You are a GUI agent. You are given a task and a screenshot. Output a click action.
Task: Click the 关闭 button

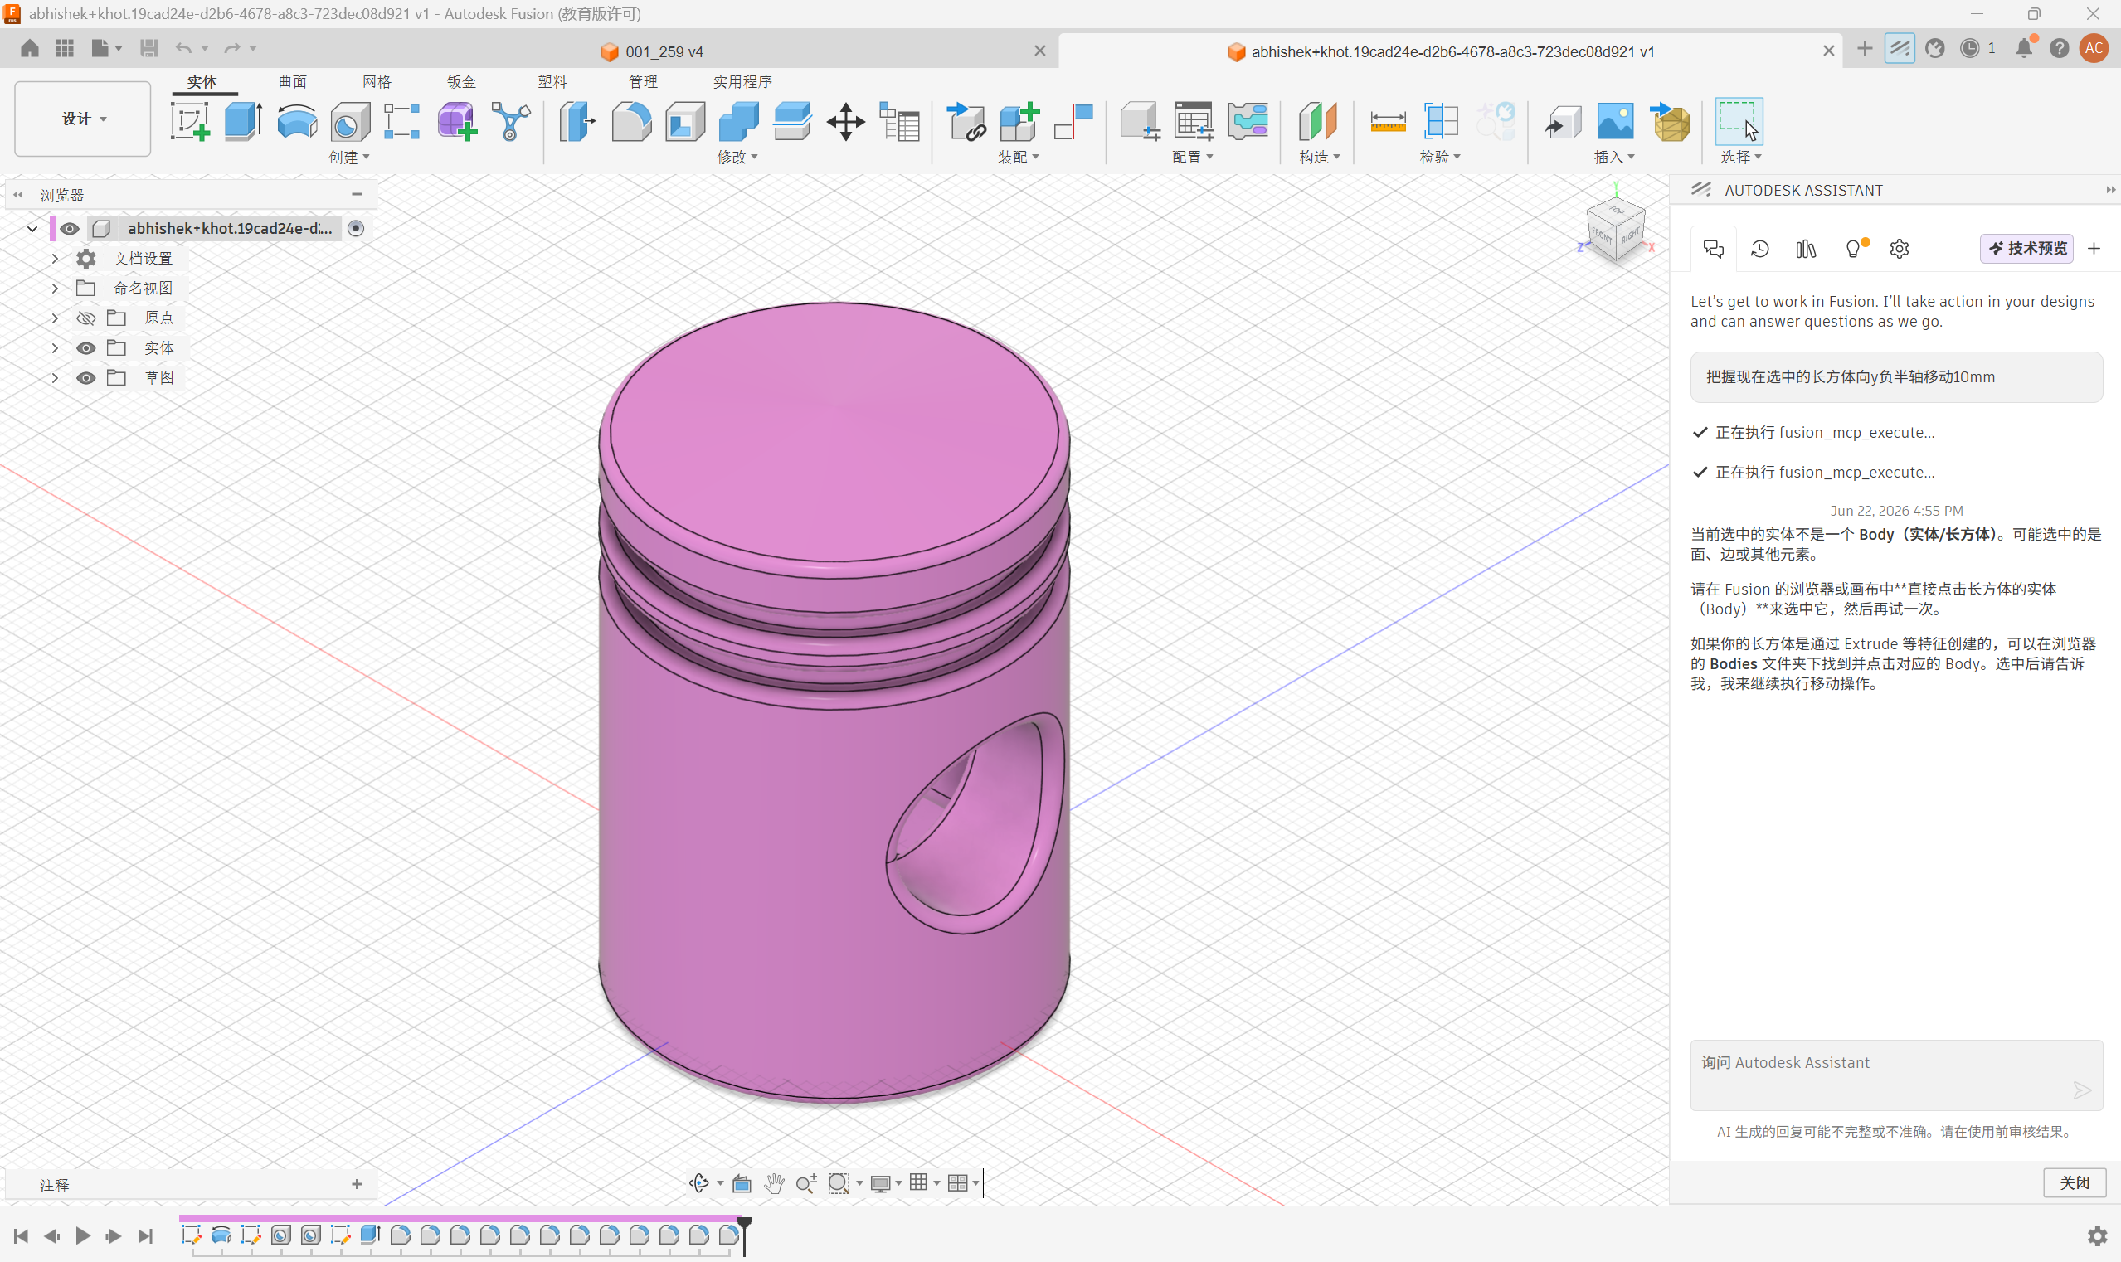tap(2075, 1182)
